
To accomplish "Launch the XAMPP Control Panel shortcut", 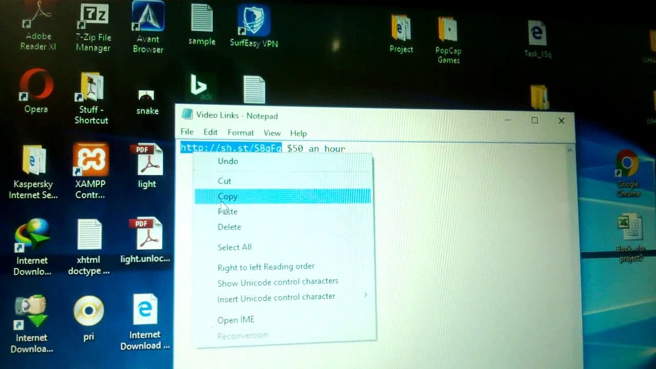I will (x=90, y=171).
